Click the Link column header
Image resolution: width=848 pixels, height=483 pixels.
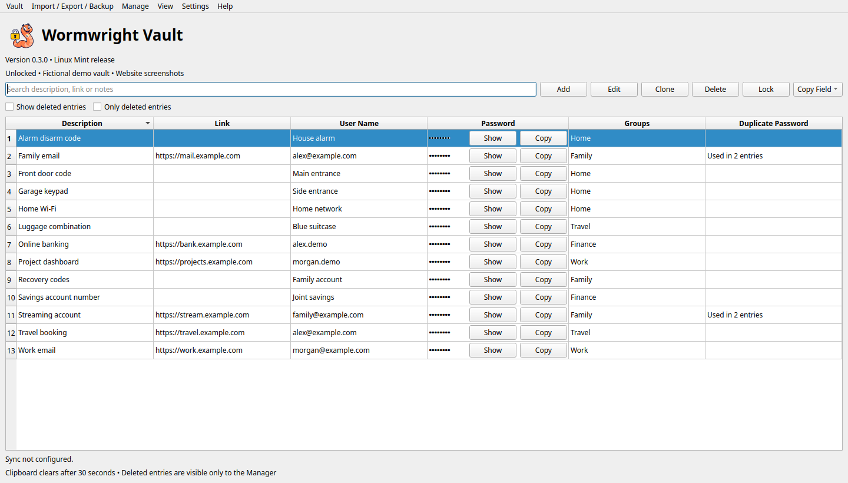pyautogui.click(x=222, y=123)
